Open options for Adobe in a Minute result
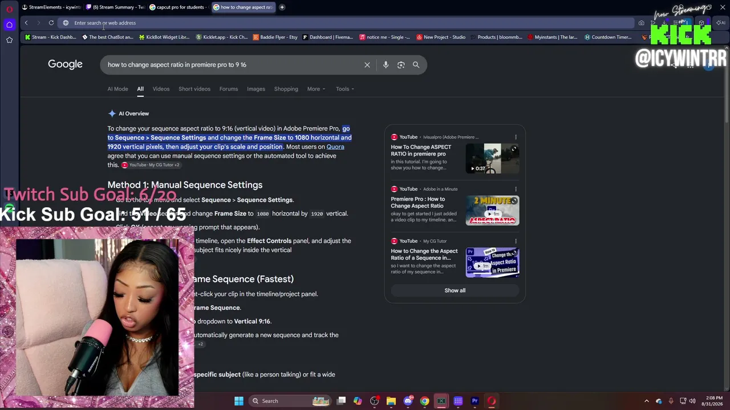The height and width of the screenshot is (410, 730). tap(516, 189)
